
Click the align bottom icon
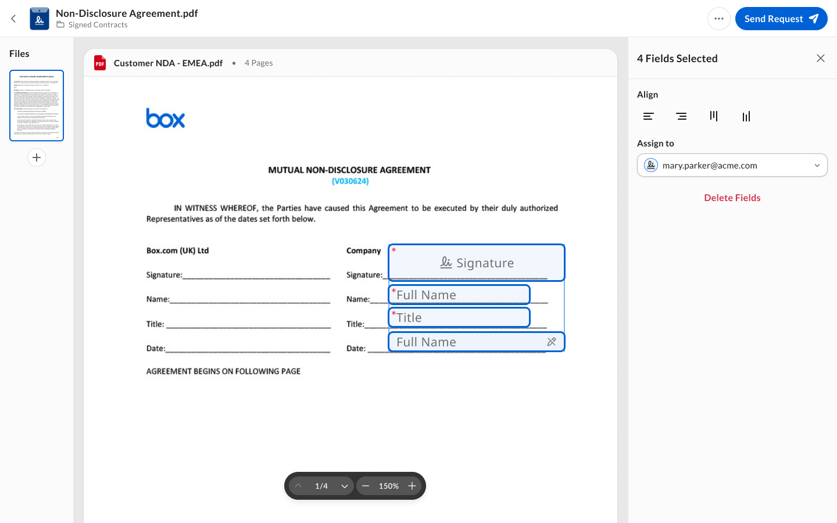pyautogui.click(x=746, y=116)
